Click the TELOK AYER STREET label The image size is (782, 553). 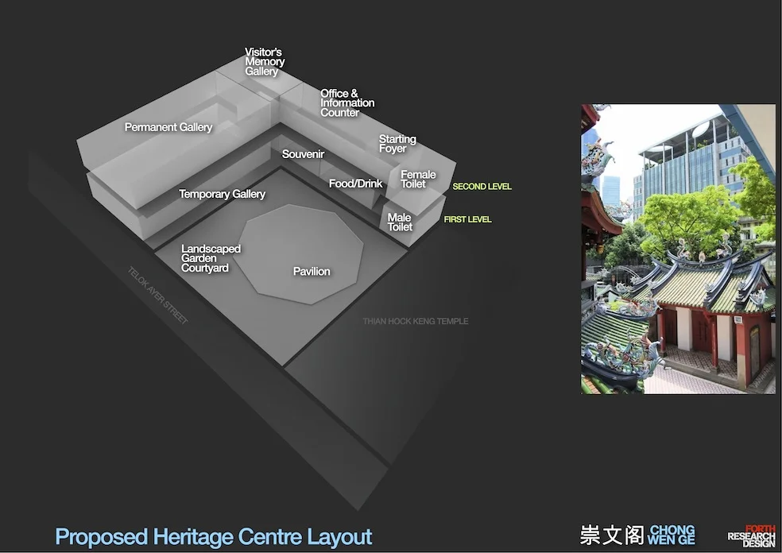(157, 296)
